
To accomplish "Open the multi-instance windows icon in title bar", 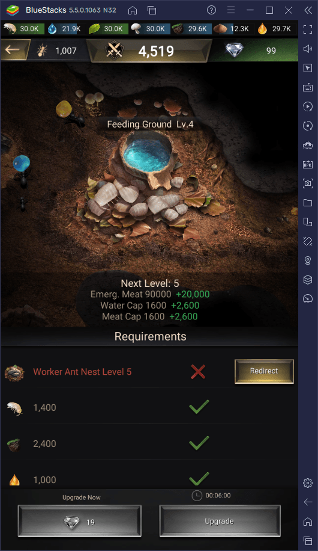I will 152,10.
